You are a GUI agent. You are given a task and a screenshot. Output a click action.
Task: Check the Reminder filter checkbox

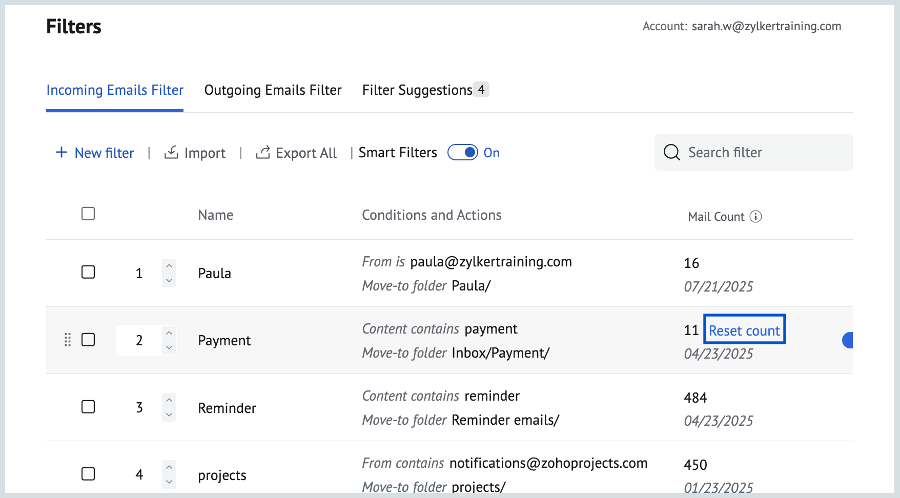pos(88,407)
